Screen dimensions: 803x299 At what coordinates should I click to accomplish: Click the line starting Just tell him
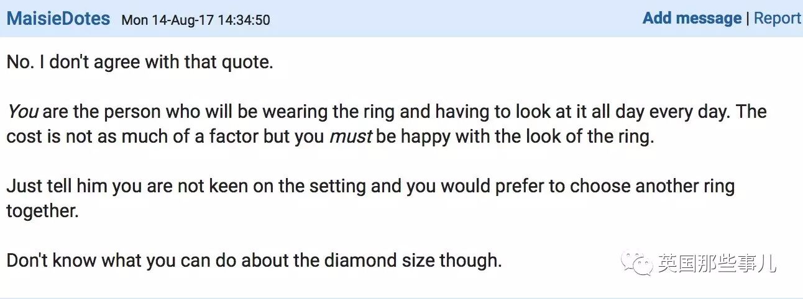(x=370, y=186)
